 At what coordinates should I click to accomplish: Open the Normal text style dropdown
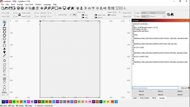(x=157, y=13)
